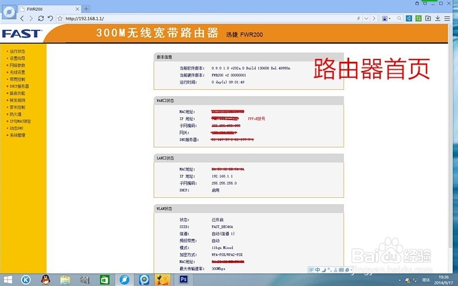Open 网络参数 in the router sidebar
Viewport: 458px width, 286px height.
(x=17, y=65)
